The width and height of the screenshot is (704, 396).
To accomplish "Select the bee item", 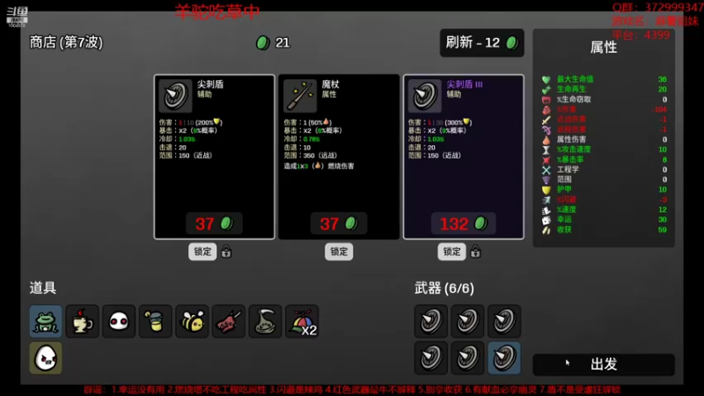I will 192,321.
